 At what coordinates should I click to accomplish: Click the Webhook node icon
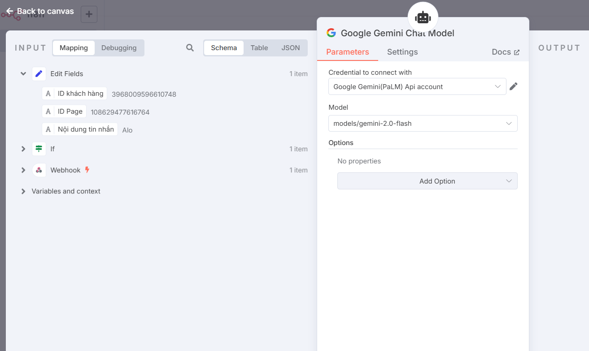[39, 170]
